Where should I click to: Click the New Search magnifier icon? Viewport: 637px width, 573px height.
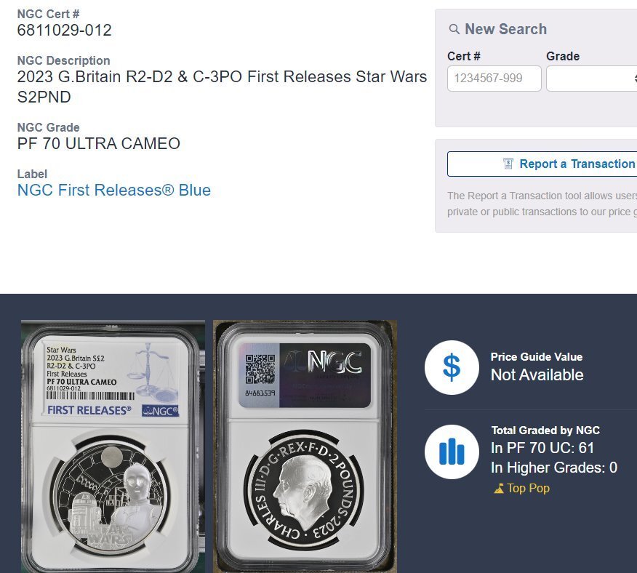pos(454,29)
